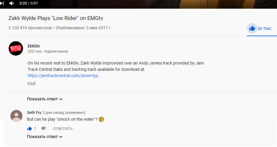Toggle the video's blue thumbs-up like button

pos(252,28)
